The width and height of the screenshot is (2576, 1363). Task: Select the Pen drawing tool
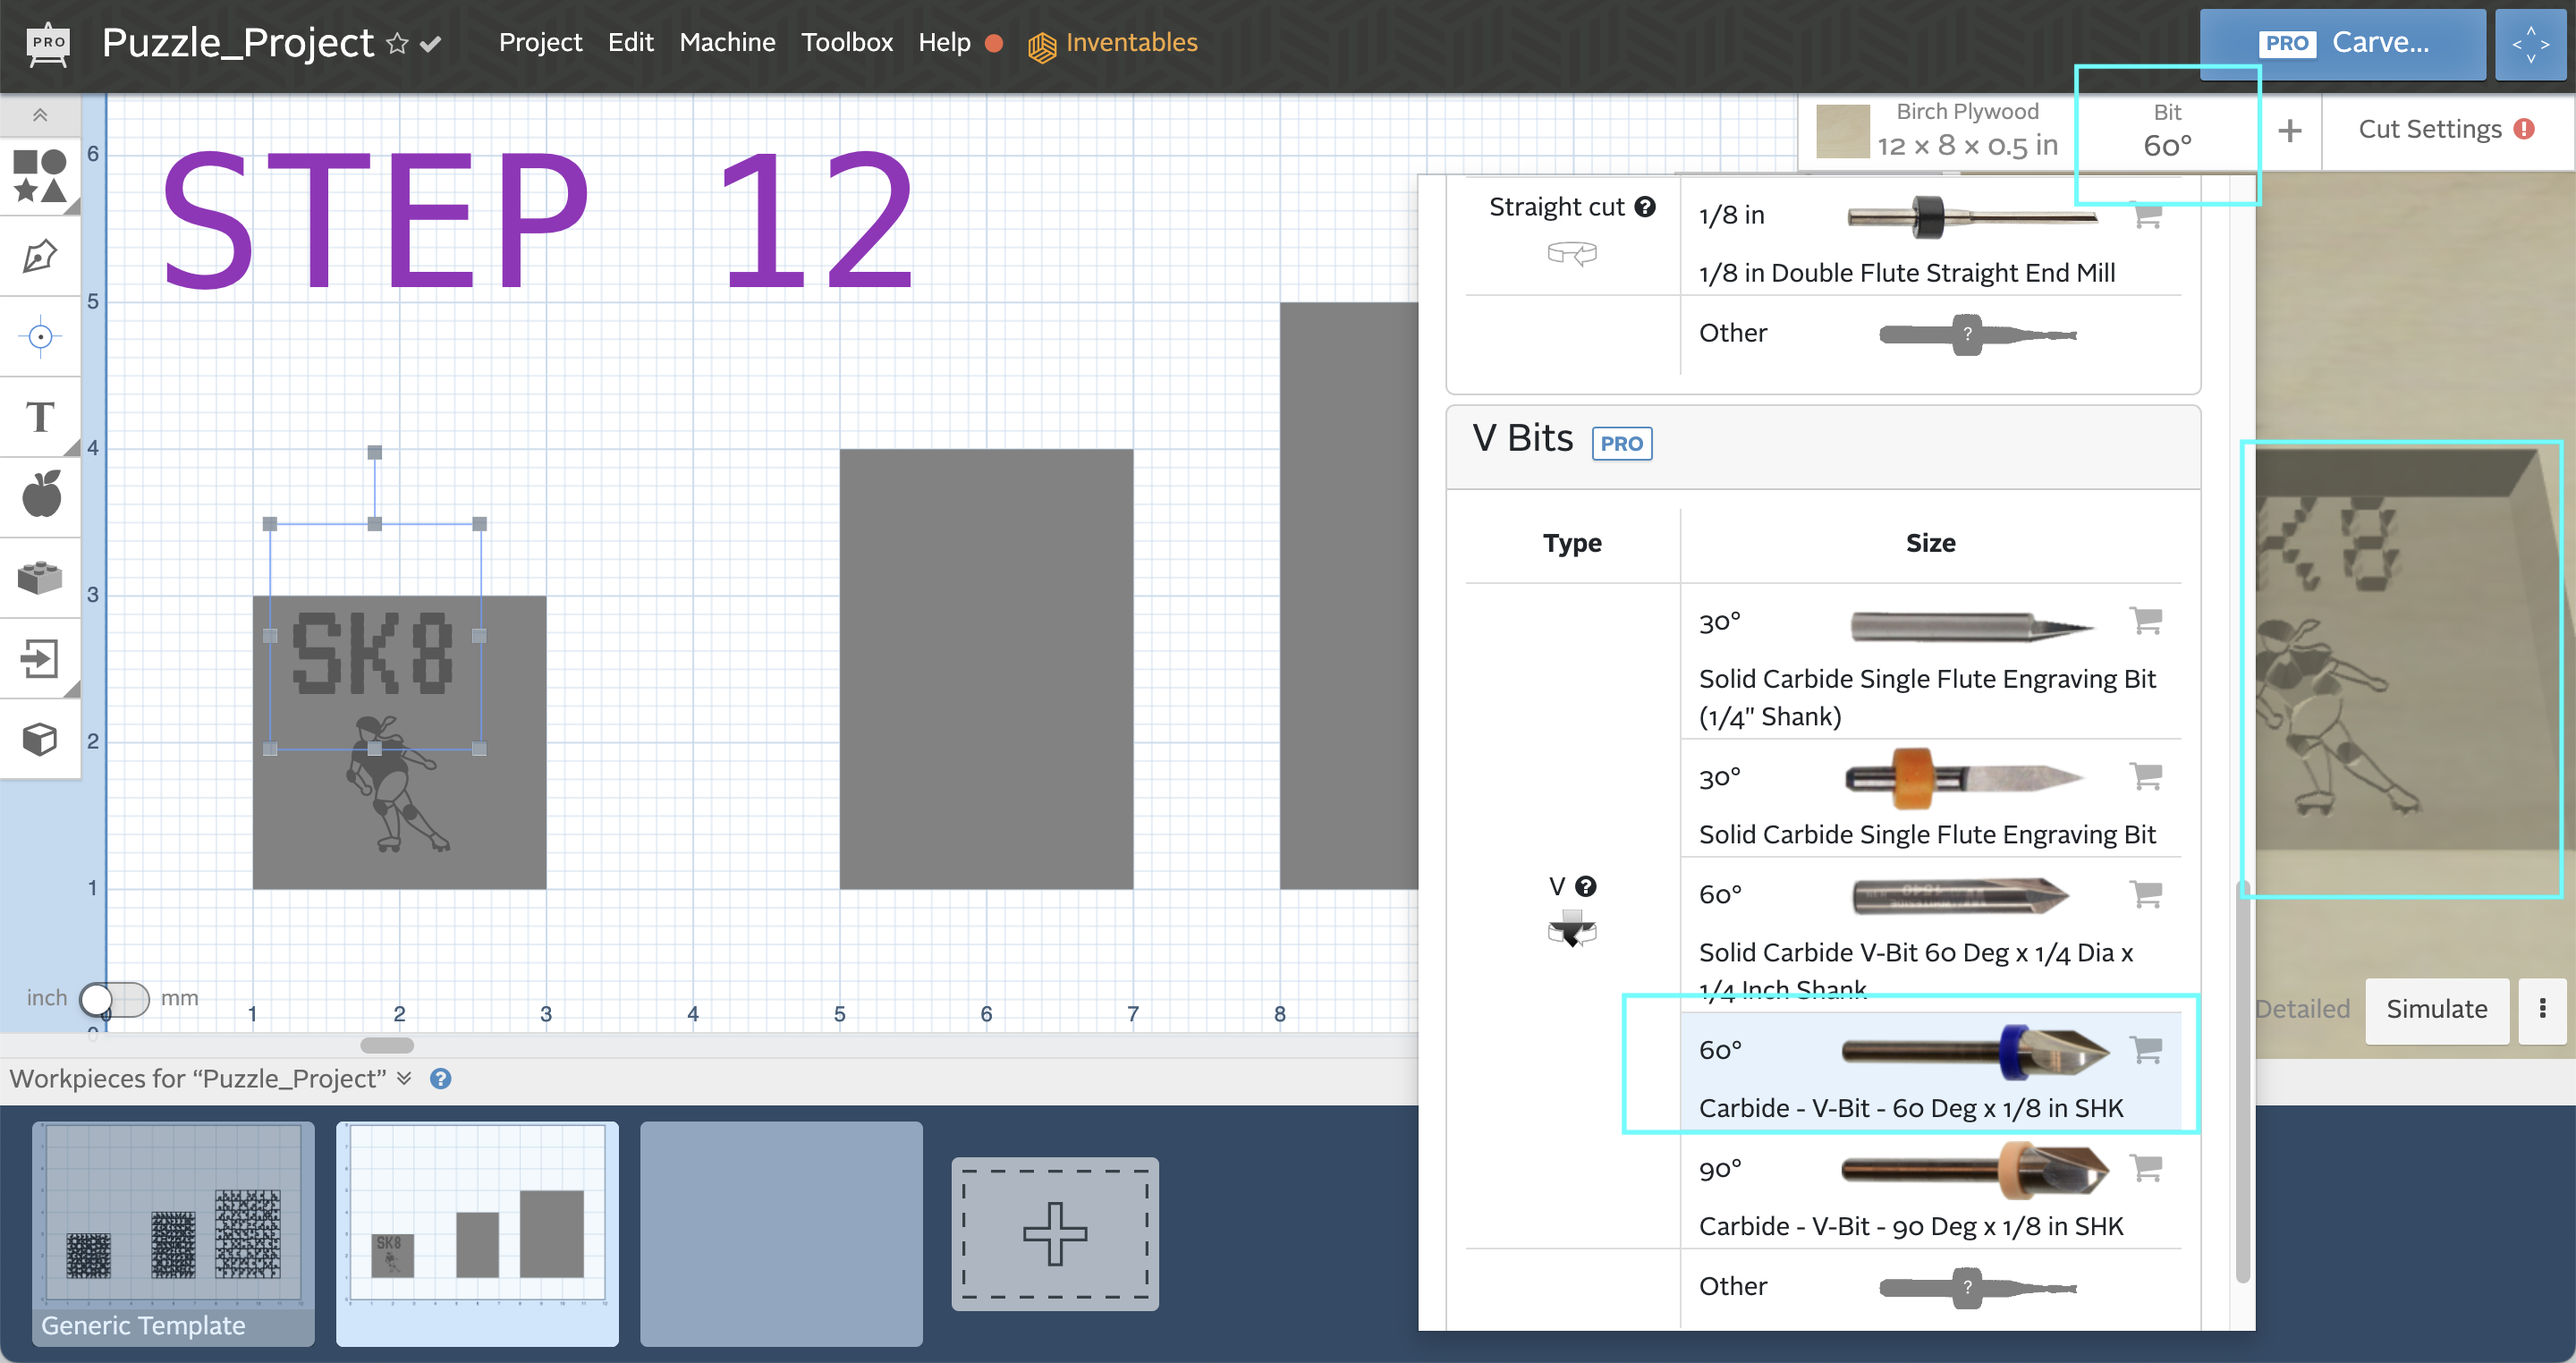tap(40, 256)
